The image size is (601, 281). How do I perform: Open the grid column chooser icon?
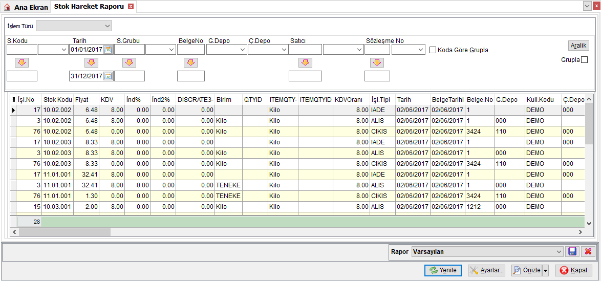click(x=13, y=100)
